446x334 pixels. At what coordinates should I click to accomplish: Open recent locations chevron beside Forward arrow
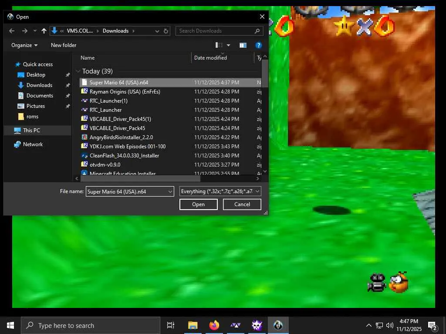pyautogui.click(x=35, y=31)
